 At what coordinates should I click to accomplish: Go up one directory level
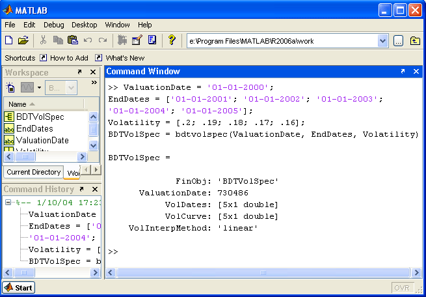tap(415, 41)
